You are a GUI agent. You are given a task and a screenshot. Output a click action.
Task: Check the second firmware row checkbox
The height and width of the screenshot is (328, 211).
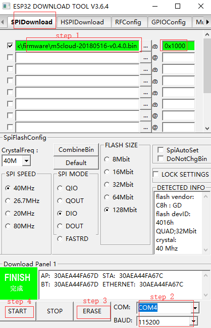pyautogui.click(x=10, y=57)
